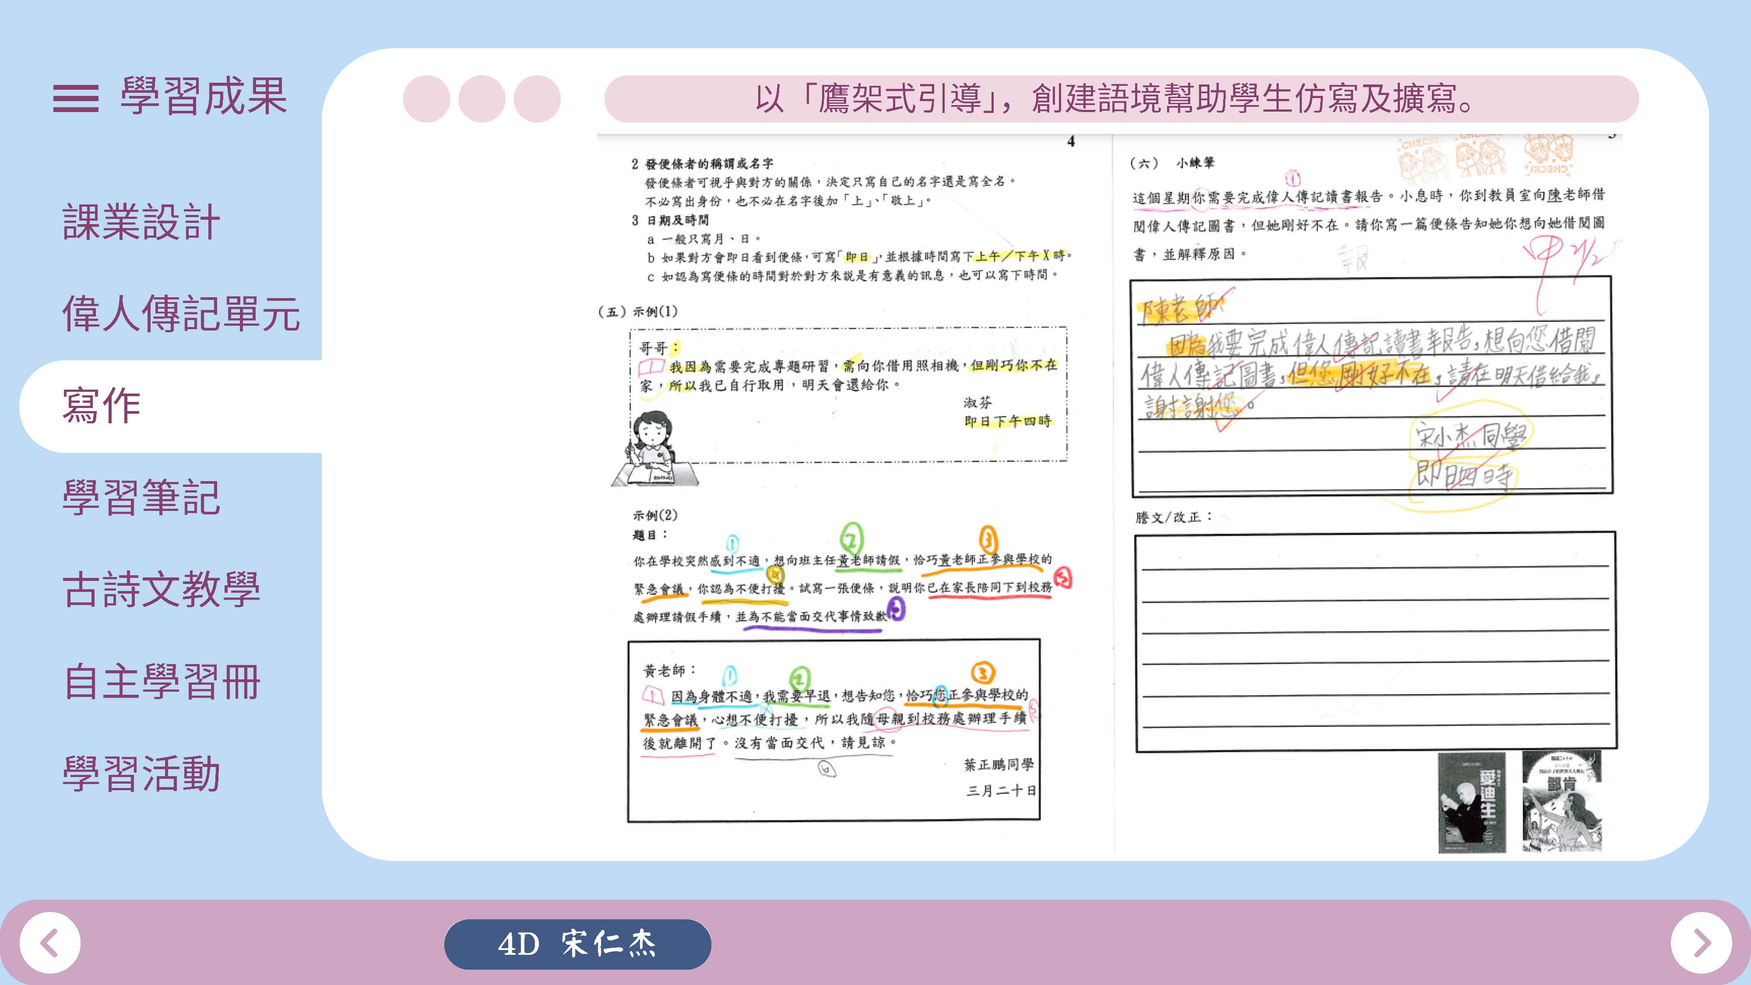Click the hamburger menu icon beside 學習成果

point(75,98)
